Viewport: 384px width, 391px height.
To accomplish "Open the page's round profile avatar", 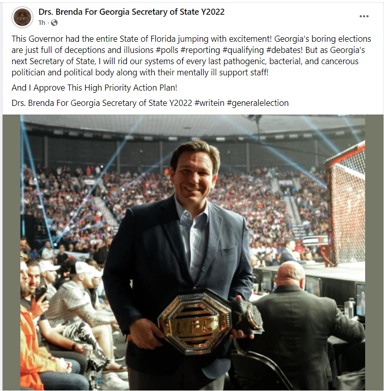I will pos(22,17).
